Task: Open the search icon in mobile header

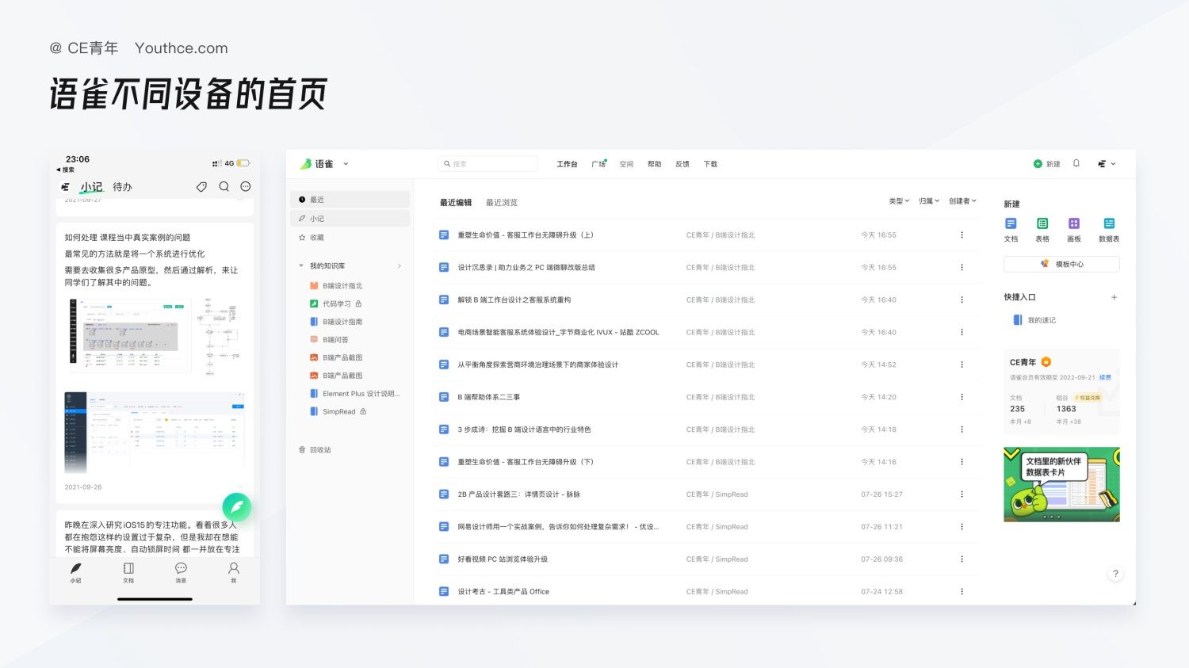Action: point(224,187)
